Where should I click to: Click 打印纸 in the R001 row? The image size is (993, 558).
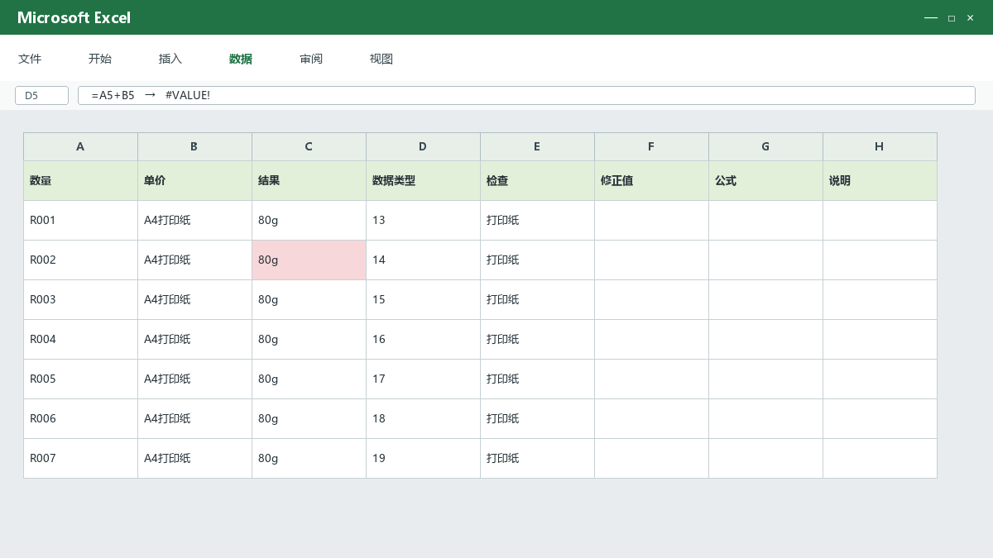pos(537,220)
